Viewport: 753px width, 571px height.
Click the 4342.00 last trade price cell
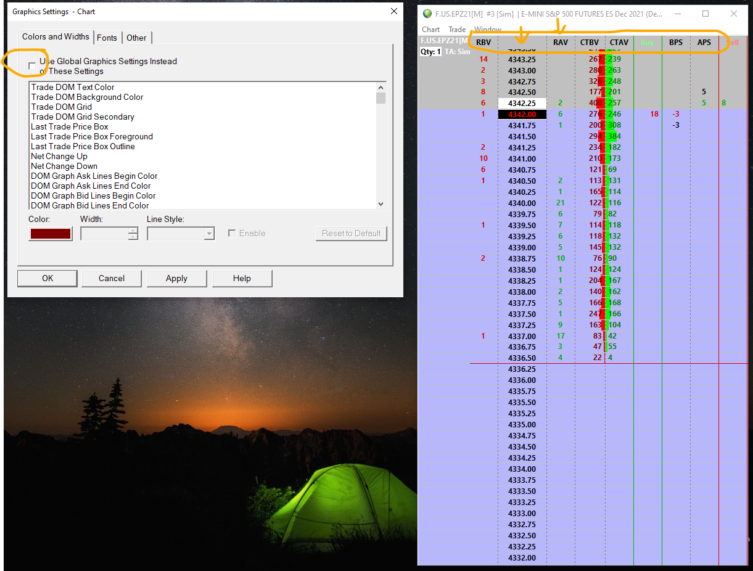tap(522, 114)
